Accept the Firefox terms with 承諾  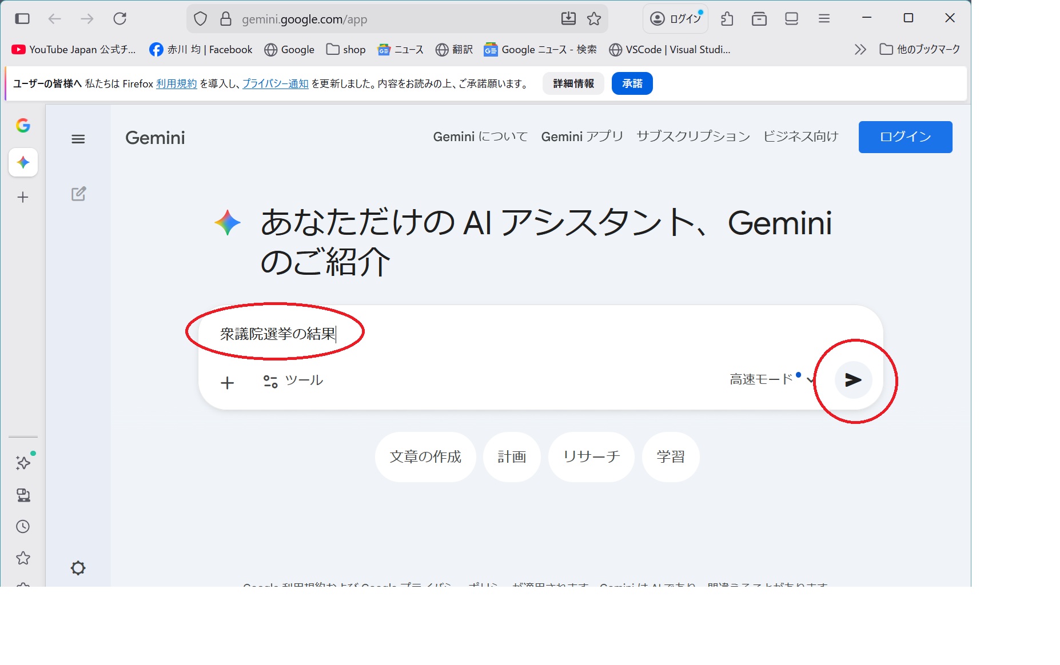tap(632, 84)
